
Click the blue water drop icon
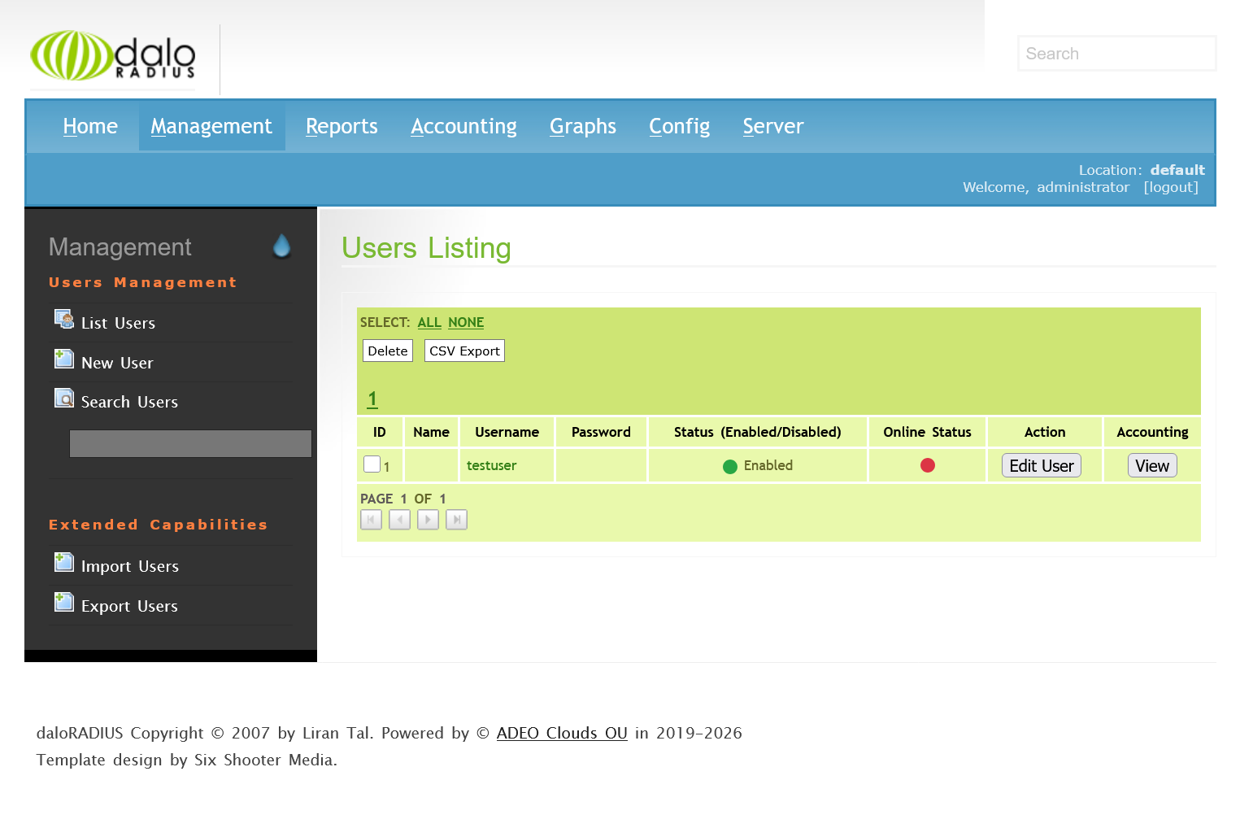click(x=281, y=246)
